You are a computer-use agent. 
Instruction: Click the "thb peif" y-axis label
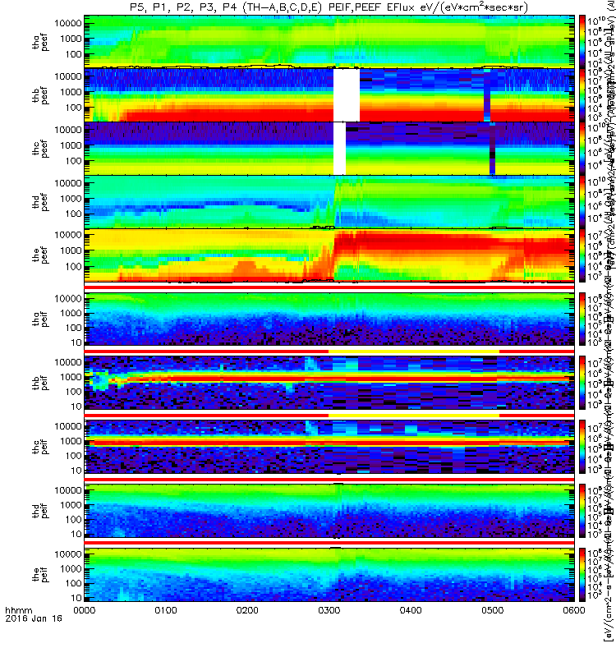(40, 383)
